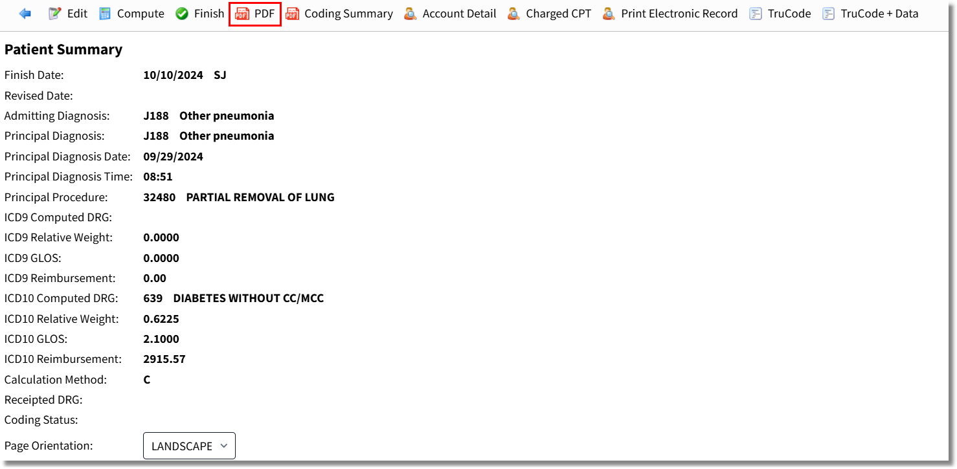This screenshot has height=469, width=957.
Task: Click ICD10 Relative Weight value 0.6225
Action: 161,319
